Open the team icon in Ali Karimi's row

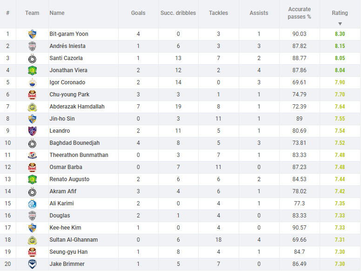click(x=32, y=203)
